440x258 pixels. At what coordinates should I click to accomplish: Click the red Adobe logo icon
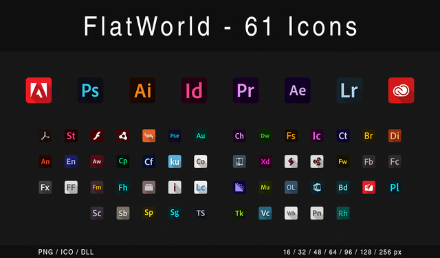pos(38,90)
